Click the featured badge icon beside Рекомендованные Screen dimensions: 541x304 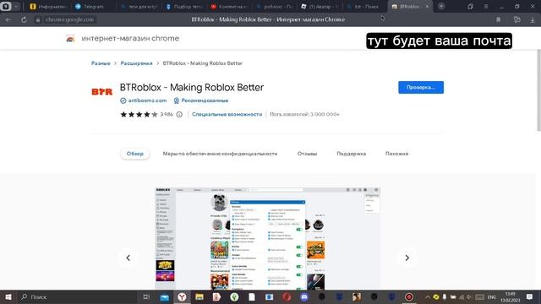click(177, 100)
